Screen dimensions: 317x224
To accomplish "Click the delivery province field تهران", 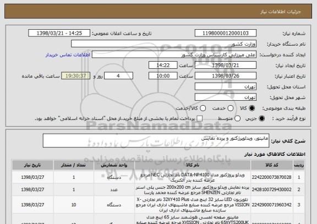I will pos(226,86).
